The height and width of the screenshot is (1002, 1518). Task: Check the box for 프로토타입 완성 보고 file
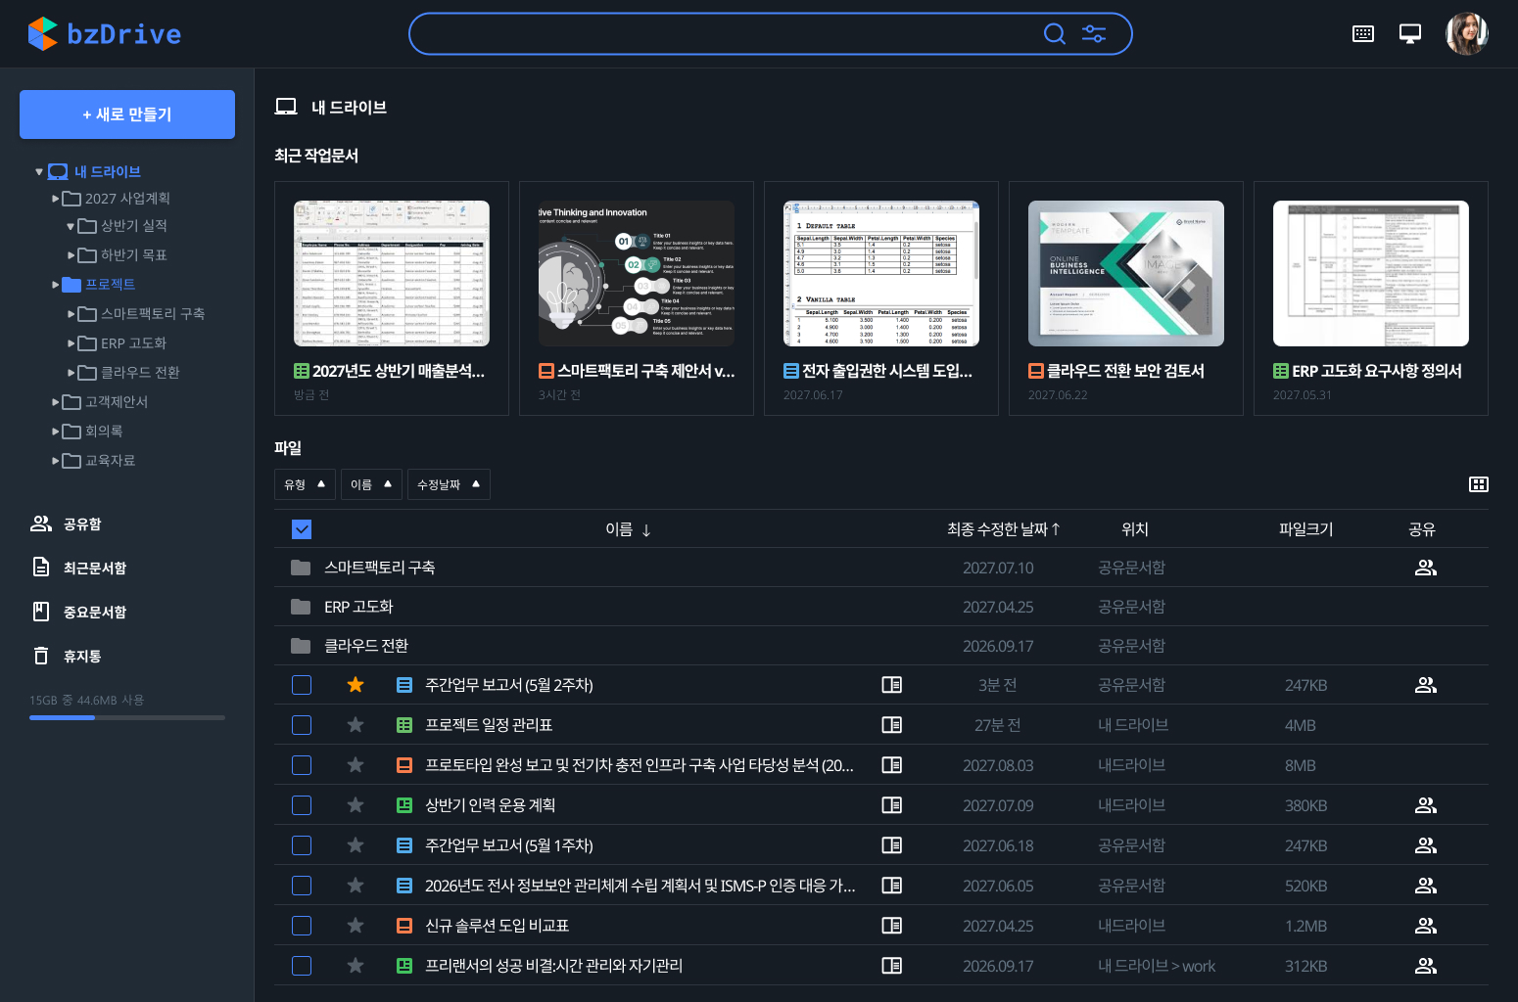pos(302,765)
